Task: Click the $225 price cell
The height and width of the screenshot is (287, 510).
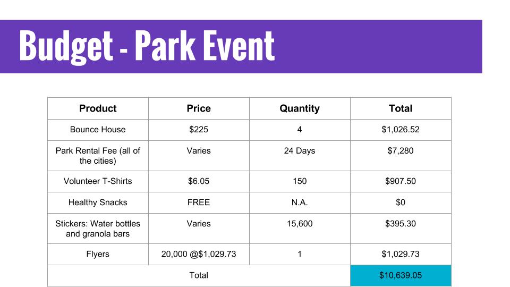Action: (199, 130)
